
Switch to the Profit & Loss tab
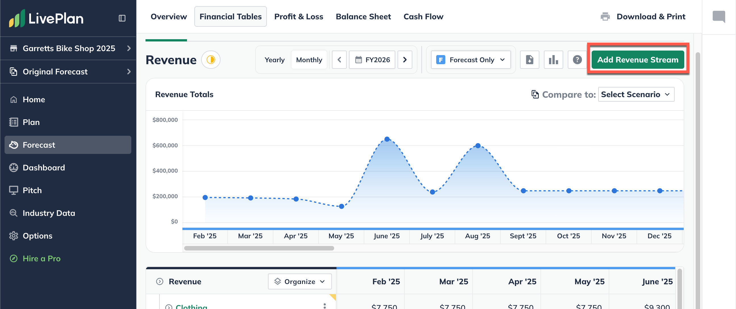pos(298,16)
